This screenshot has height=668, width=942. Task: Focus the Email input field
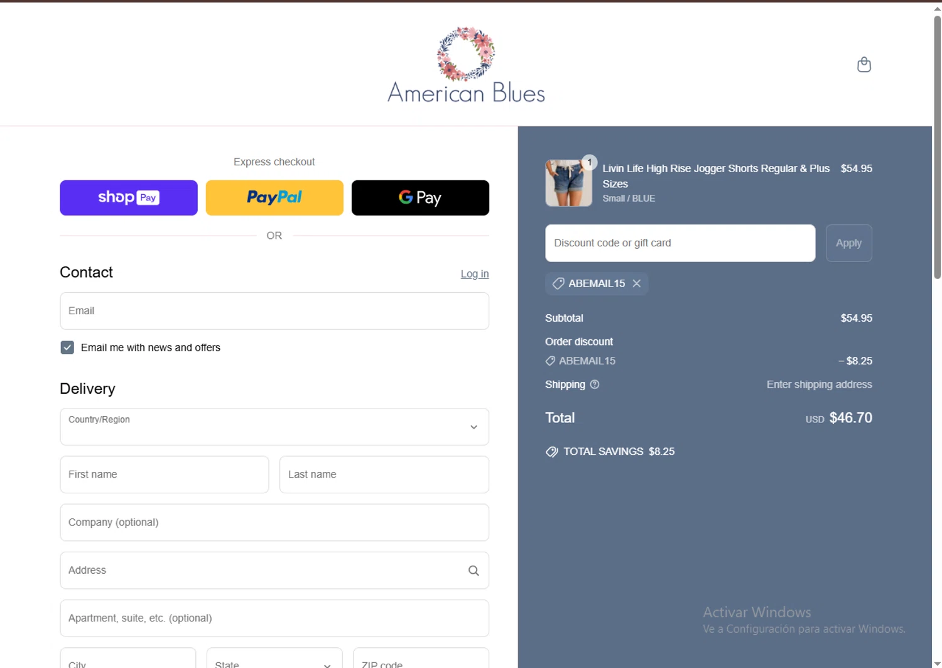click(x=274, y=311)
